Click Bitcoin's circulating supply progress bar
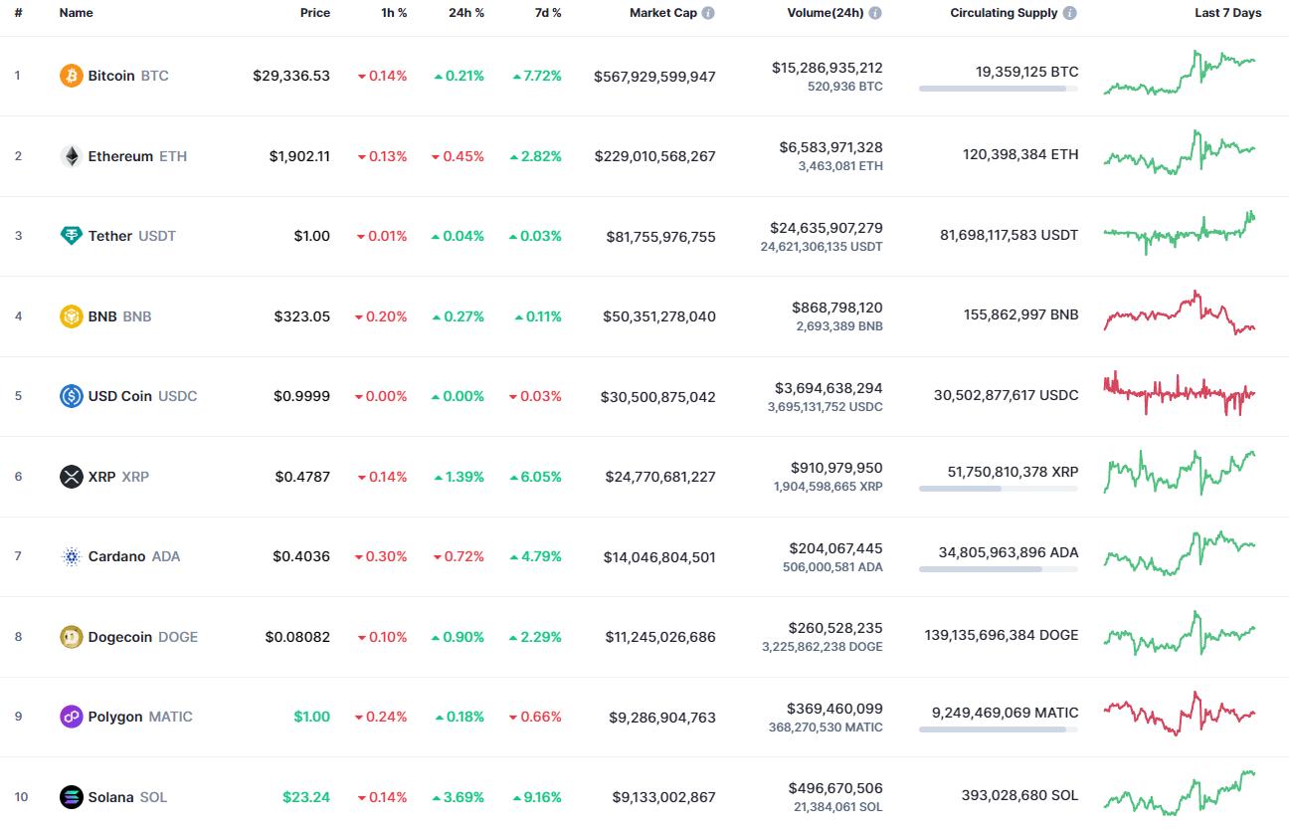The width and height of the screenshot is (1289, 831). (x=998, y=89)
